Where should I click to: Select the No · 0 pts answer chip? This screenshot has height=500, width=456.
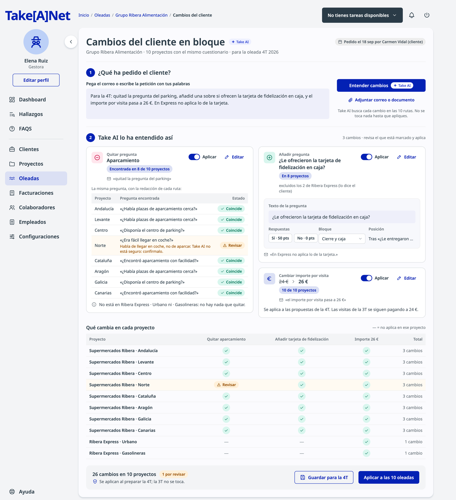[306, 238]
